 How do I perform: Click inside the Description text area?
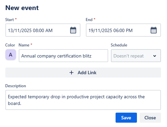(x=83, y=100)
